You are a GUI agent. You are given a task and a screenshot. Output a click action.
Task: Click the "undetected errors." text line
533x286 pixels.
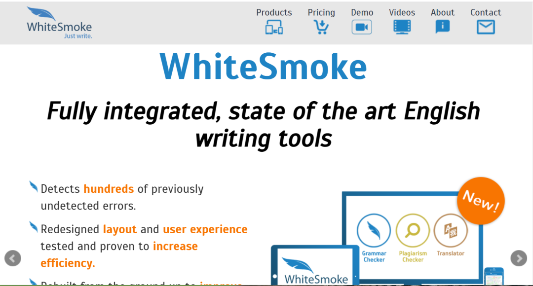click(x=88, y=206)
